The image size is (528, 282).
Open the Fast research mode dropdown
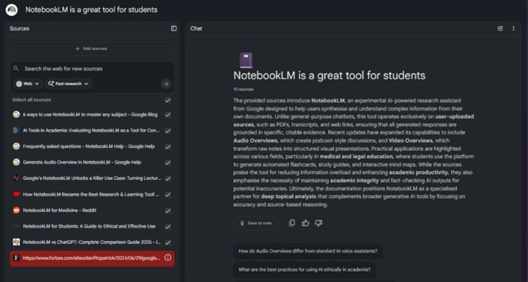[x=69, y=84]
